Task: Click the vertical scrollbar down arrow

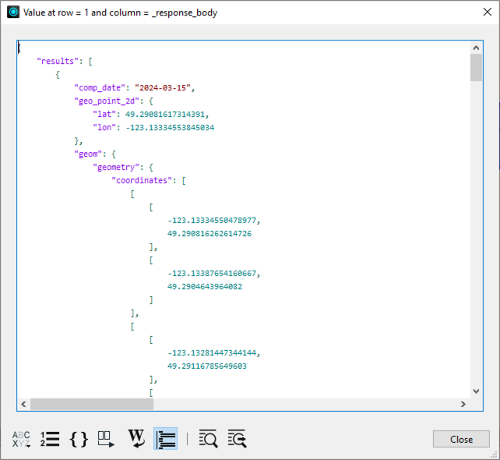Action: click(476, 391)
